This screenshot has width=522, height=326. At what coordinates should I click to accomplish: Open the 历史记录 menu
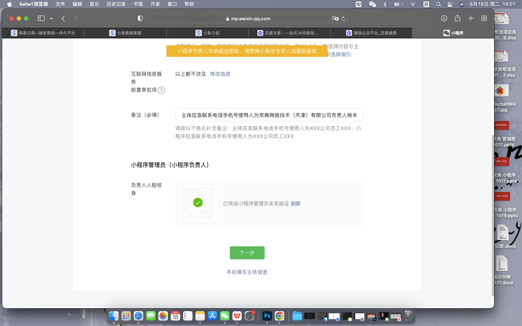pos(116,4)
